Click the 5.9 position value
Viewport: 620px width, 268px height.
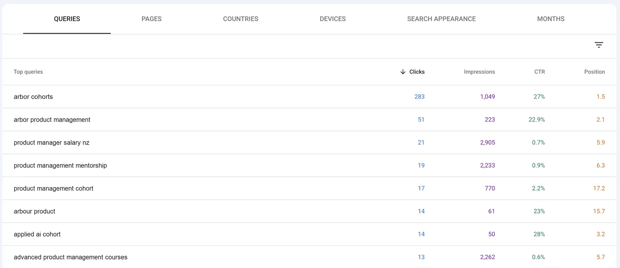(601, 143)
